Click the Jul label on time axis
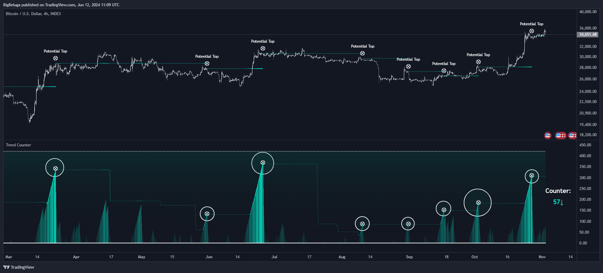Screen dimensions: 603x273 coord(274,257)
